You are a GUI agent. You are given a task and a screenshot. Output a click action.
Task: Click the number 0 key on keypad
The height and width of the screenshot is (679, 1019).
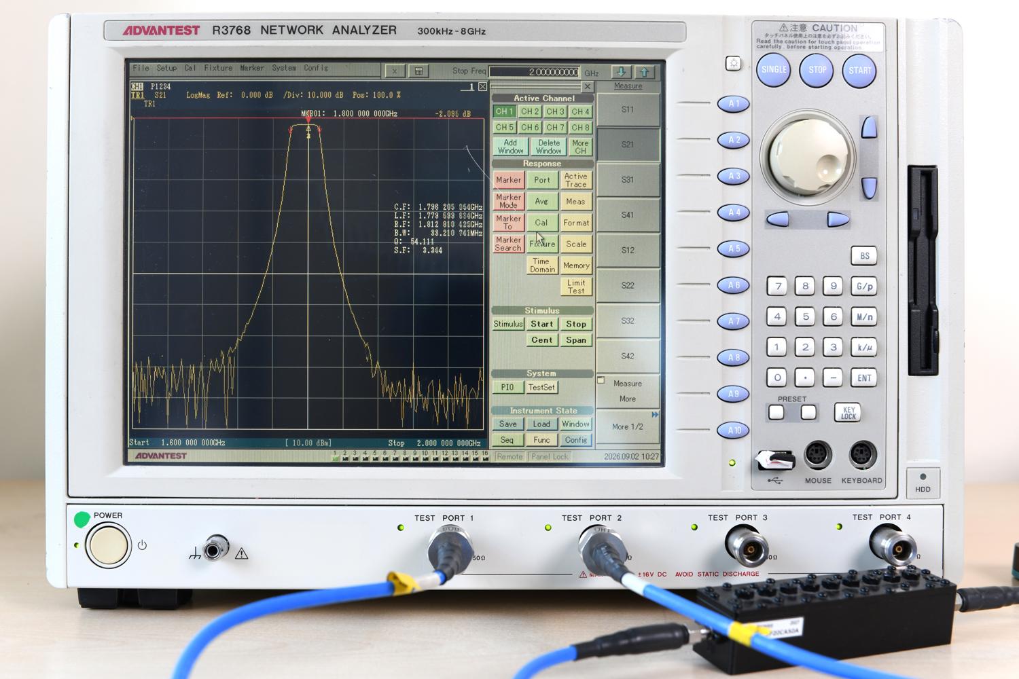coord(778,378)
